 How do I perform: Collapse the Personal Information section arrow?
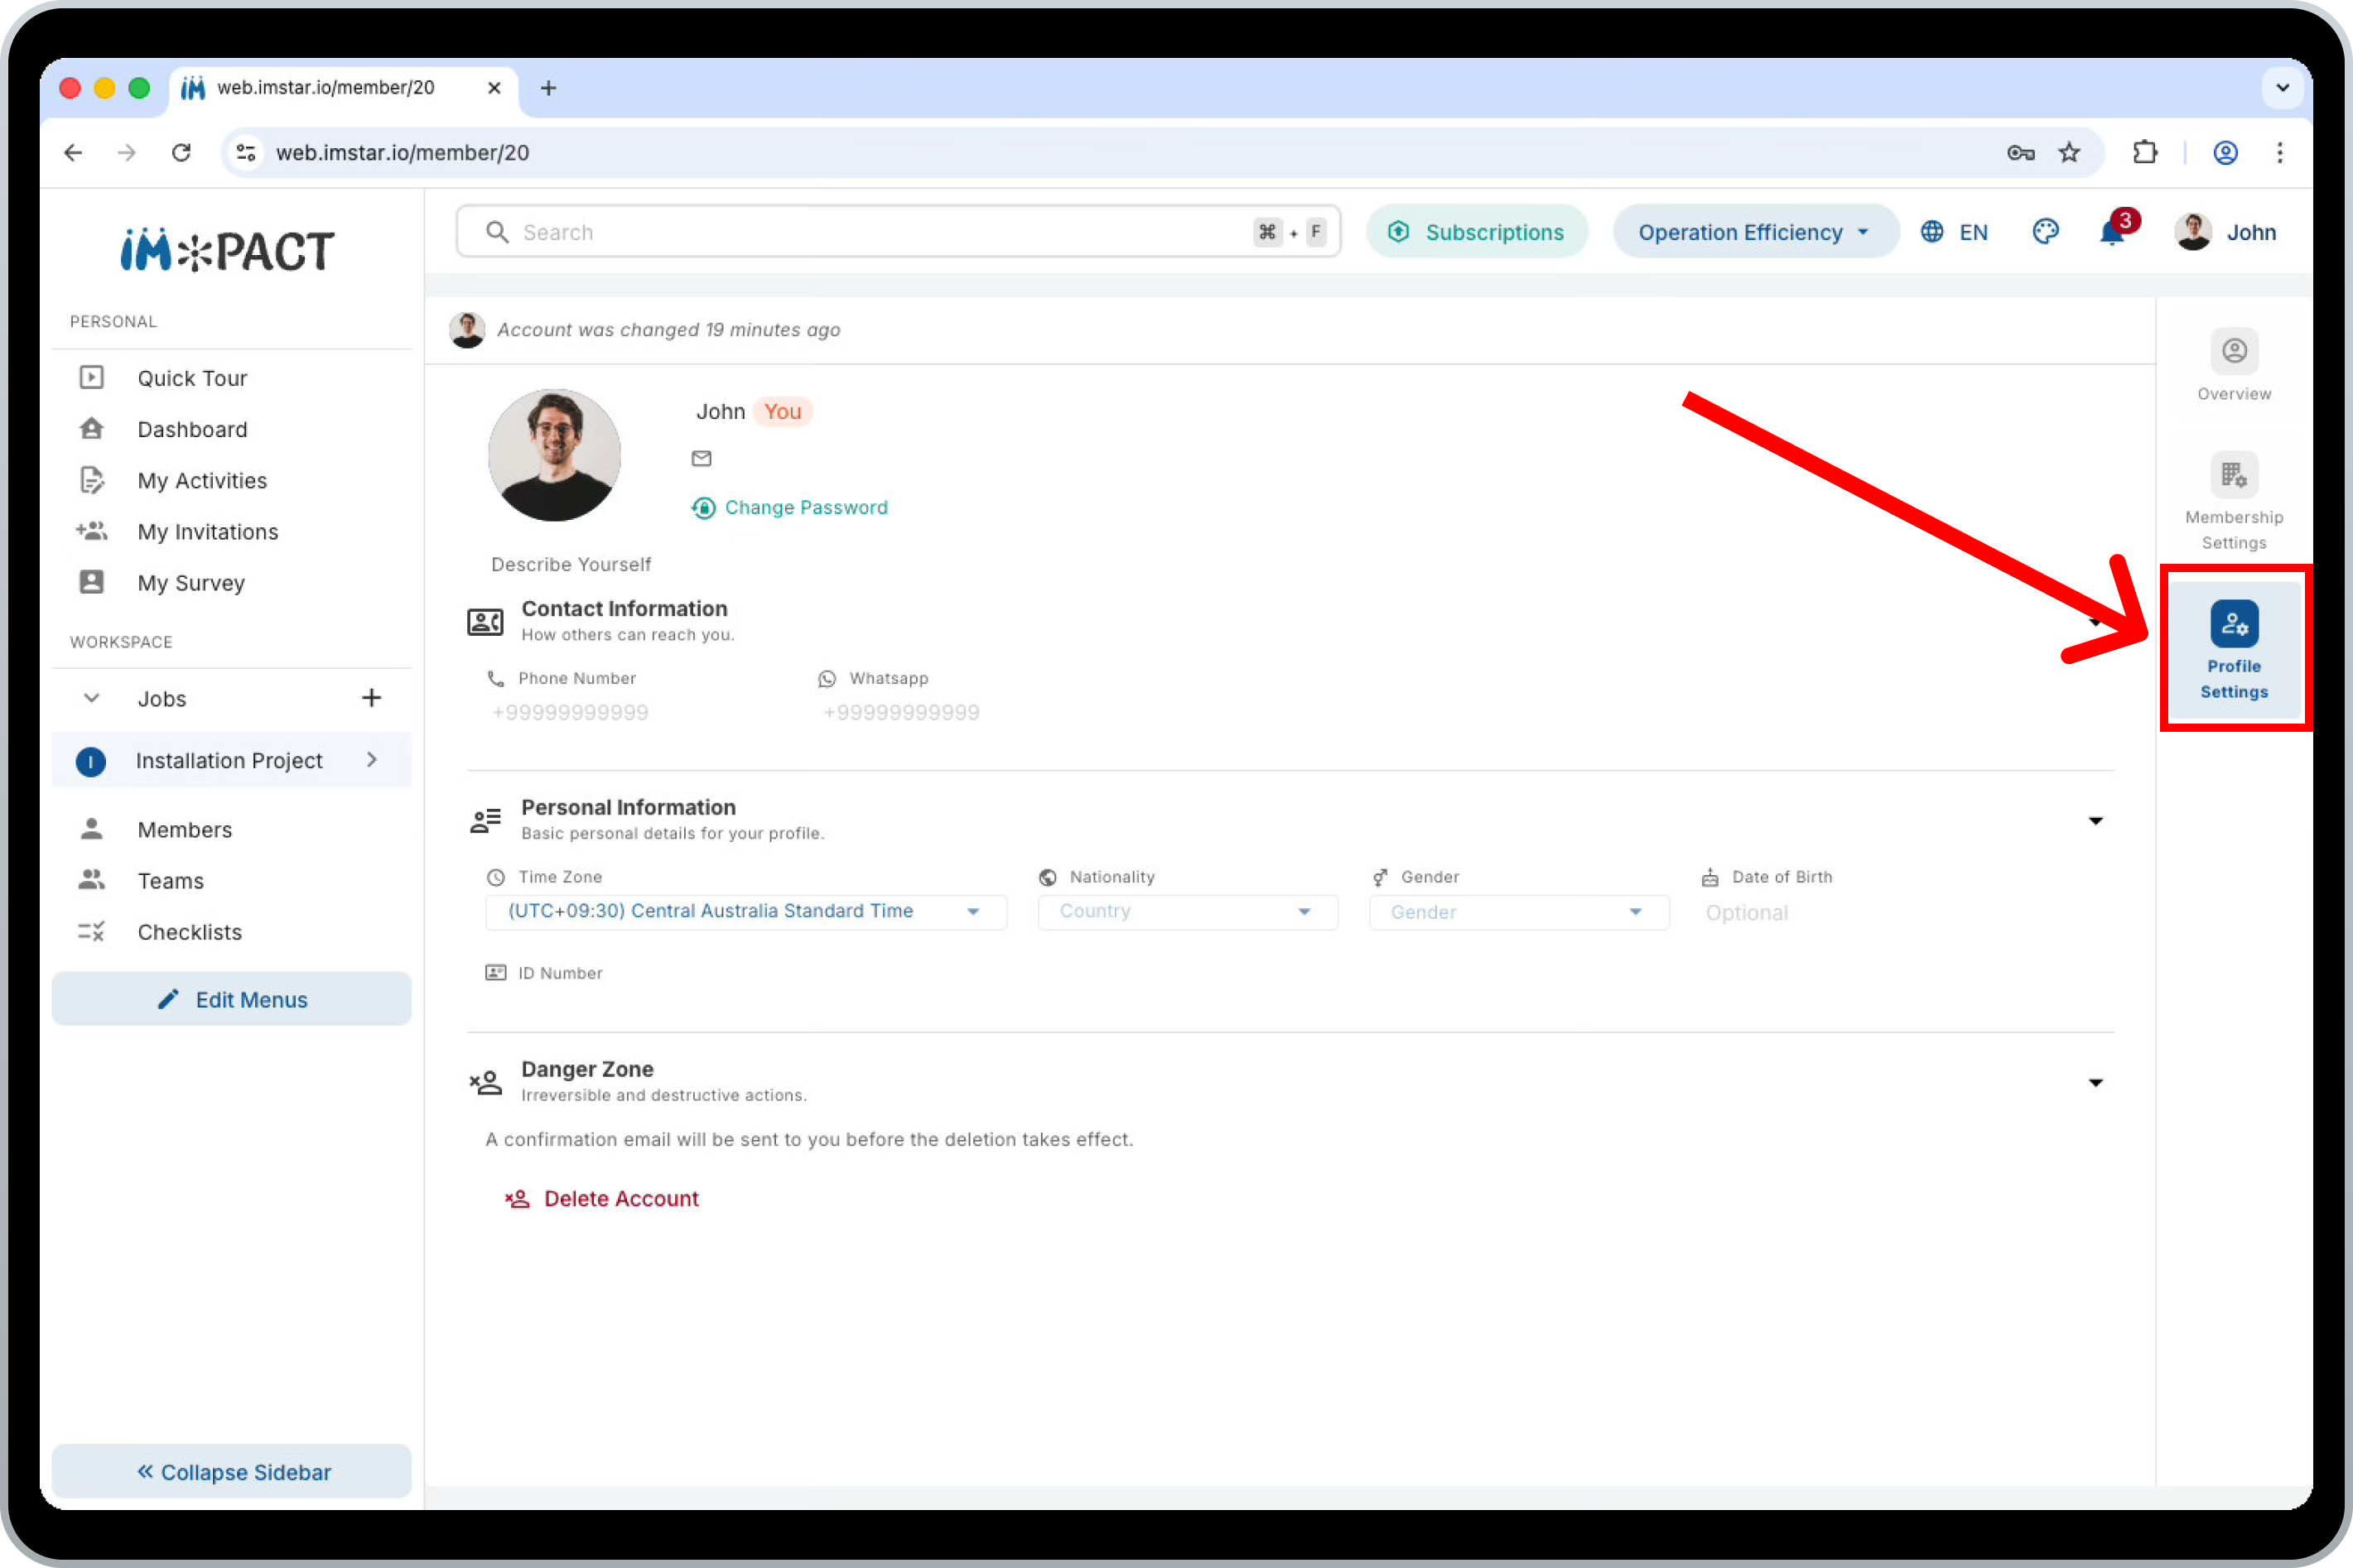(2095, 821)
